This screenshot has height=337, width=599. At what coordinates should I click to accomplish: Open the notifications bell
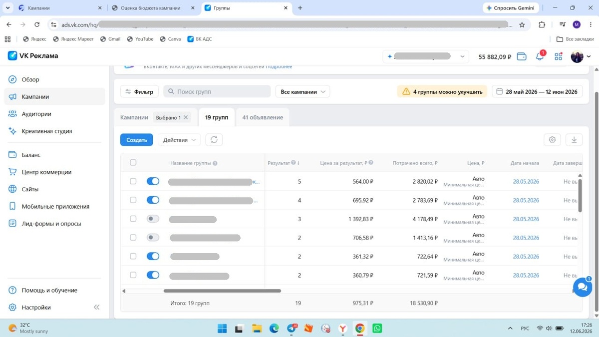click(540, 56)
